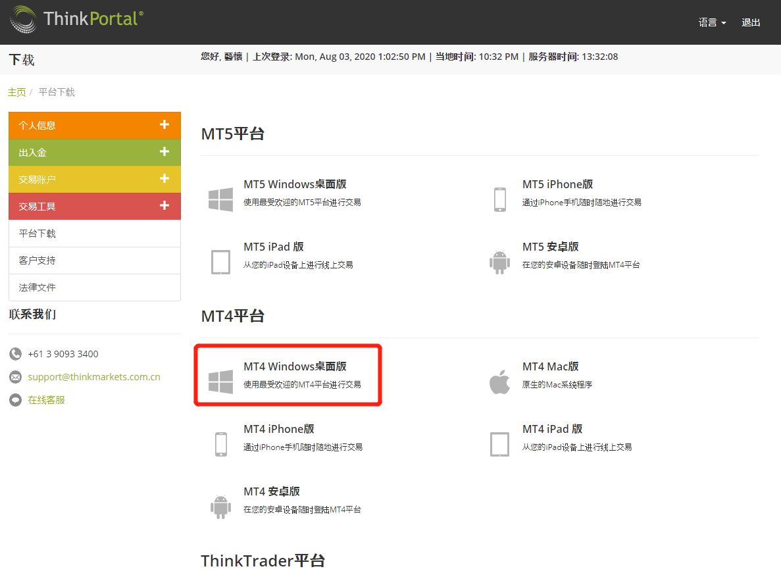The height and width of the screenshot is (575, 781).
Task: Select 客户支持 in the sidebar
Action: 95,261
